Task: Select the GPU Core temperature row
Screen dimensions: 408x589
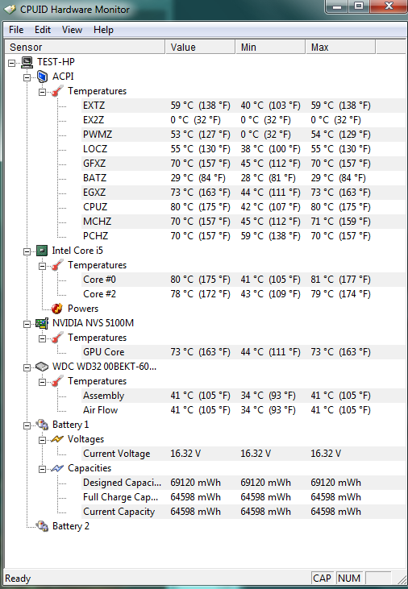Action: (244, 352)
